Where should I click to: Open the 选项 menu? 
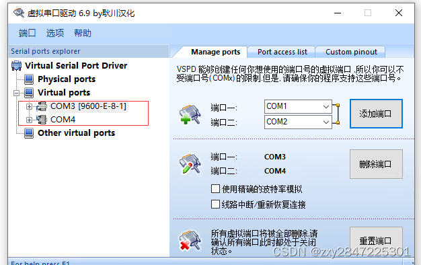tap(55, 33)
